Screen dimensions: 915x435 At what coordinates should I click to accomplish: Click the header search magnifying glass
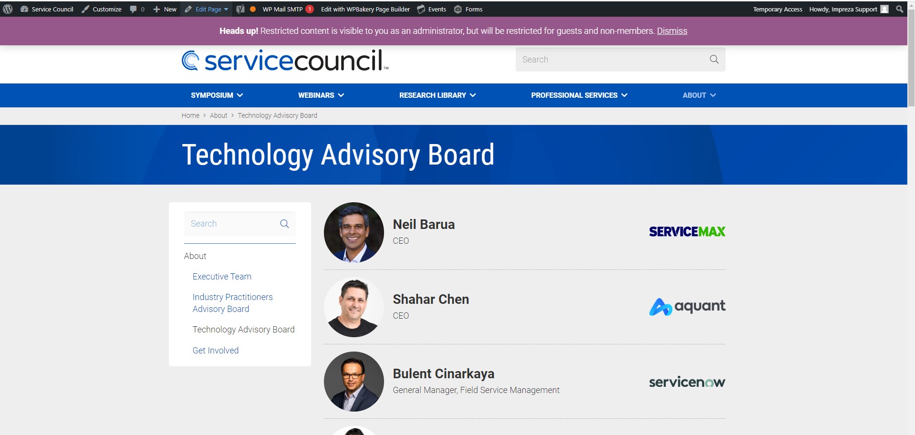click(x=714, y=59)
